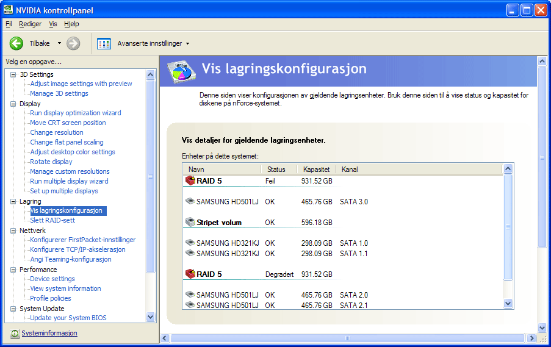Open Angi Teaming-konfigurasjon
The image size is (551, 347).
[x=71, y=259]
